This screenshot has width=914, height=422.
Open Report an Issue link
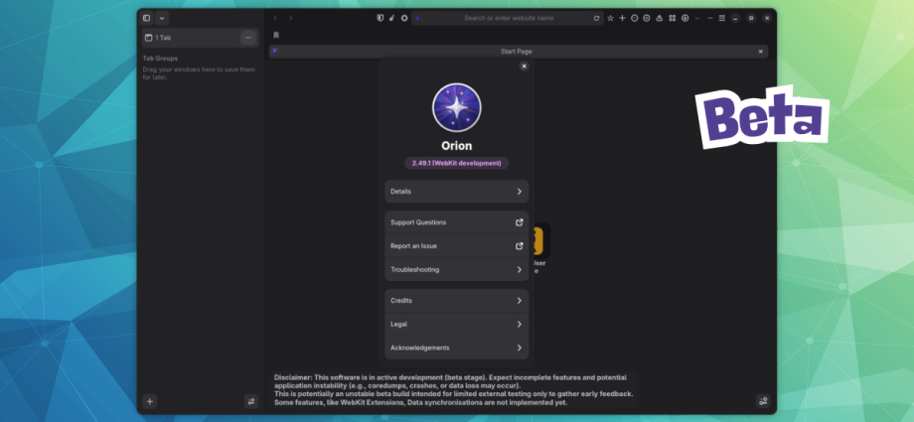(x=456, y=246)
